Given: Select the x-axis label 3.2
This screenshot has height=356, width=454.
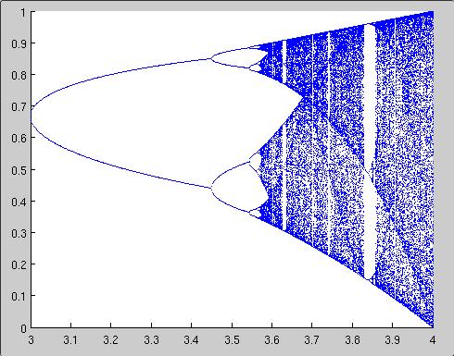Looking at the screenshot, I should (111, 340).
